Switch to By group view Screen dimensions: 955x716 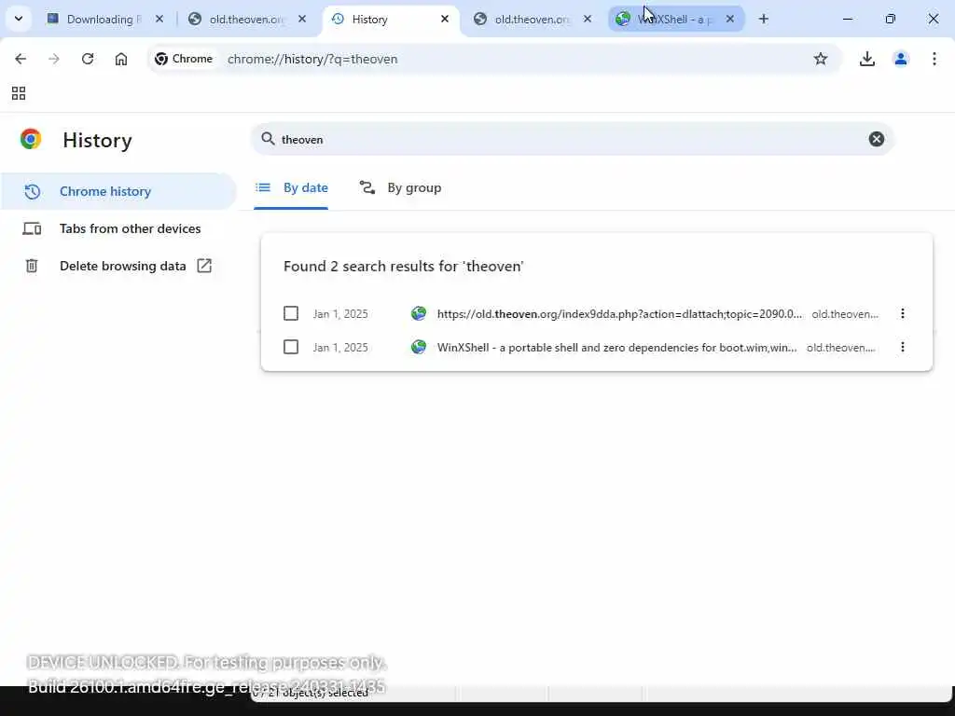tap(400, 187)
